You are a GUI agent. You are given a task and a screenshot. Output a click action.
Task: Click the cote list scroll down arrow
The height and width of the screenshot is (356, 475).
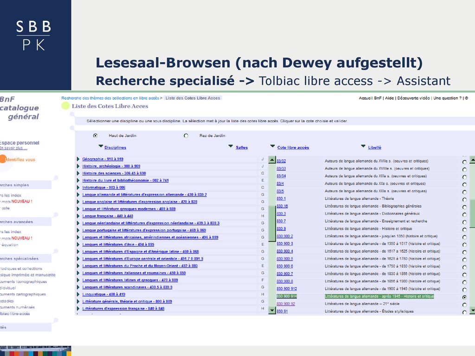click(472, 311)
